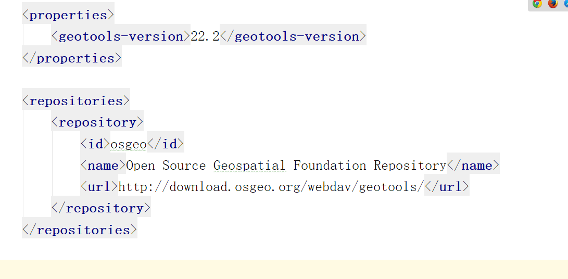Click the word Repository in name text
The width and height of the screenshot is (568, 279).
tap(410, 166)
